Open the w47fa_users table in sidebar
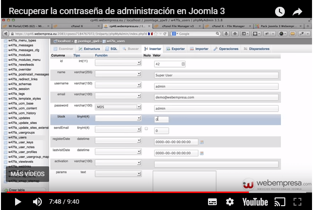 [17, 137]
